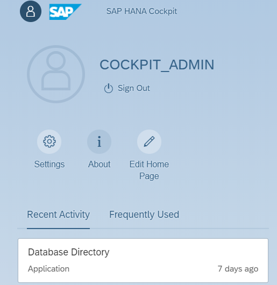Click the user profile icon in header

[31, 11]
